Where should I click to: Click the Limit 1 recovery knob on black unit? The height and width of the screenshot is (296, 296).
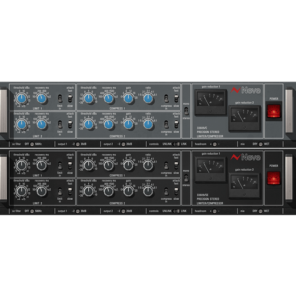[42, 165]
